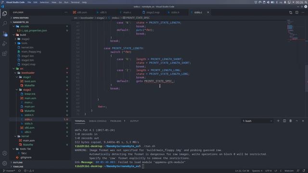The height and width of the screenshot is (173, 308).
Task: Change end of line via LF
Action: [x=276, y=171]
